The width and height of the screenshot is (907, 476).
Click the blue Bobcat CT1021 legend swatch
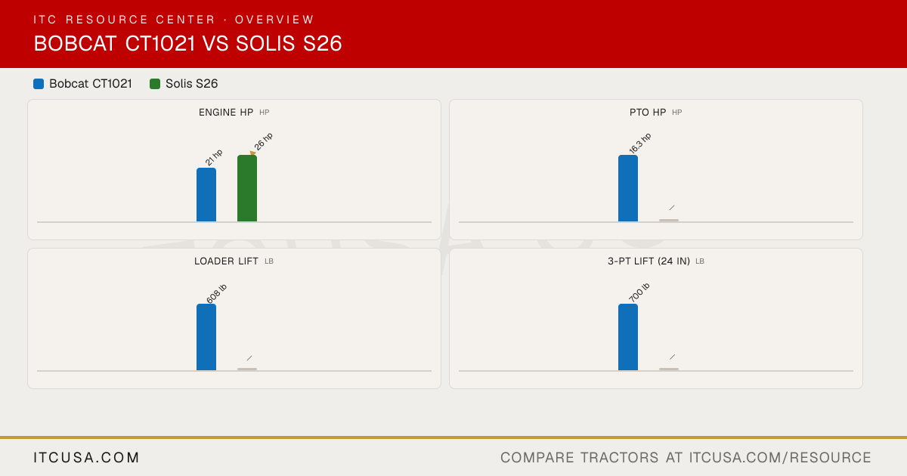(x=39, y=84)
